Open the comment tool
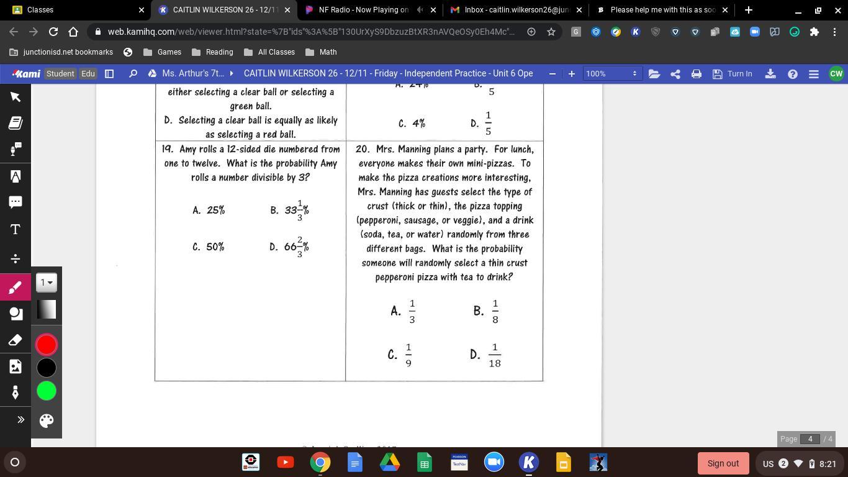 pos(16,202)
